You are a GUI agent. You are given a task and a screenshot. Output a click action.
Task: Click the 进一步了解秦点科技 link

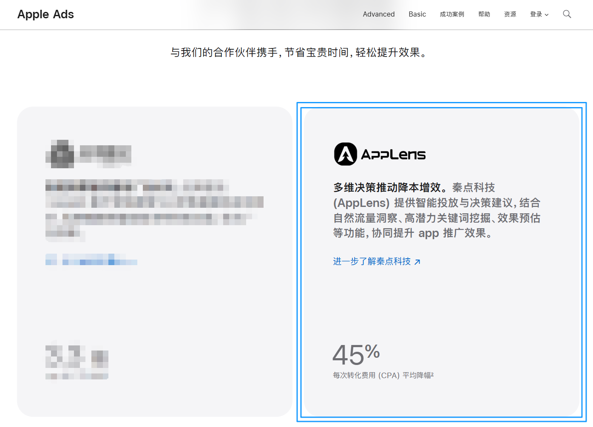click(372, 262)
